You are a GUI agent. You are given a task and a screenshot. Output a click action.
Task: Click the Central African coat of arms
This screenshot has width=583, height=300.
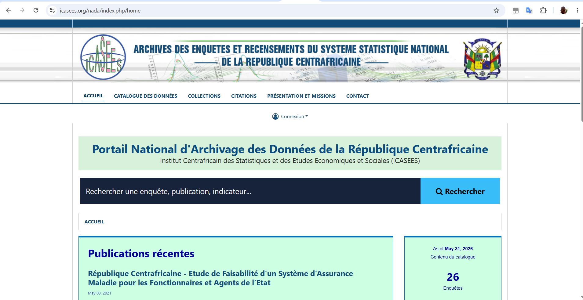coord(483,60)
